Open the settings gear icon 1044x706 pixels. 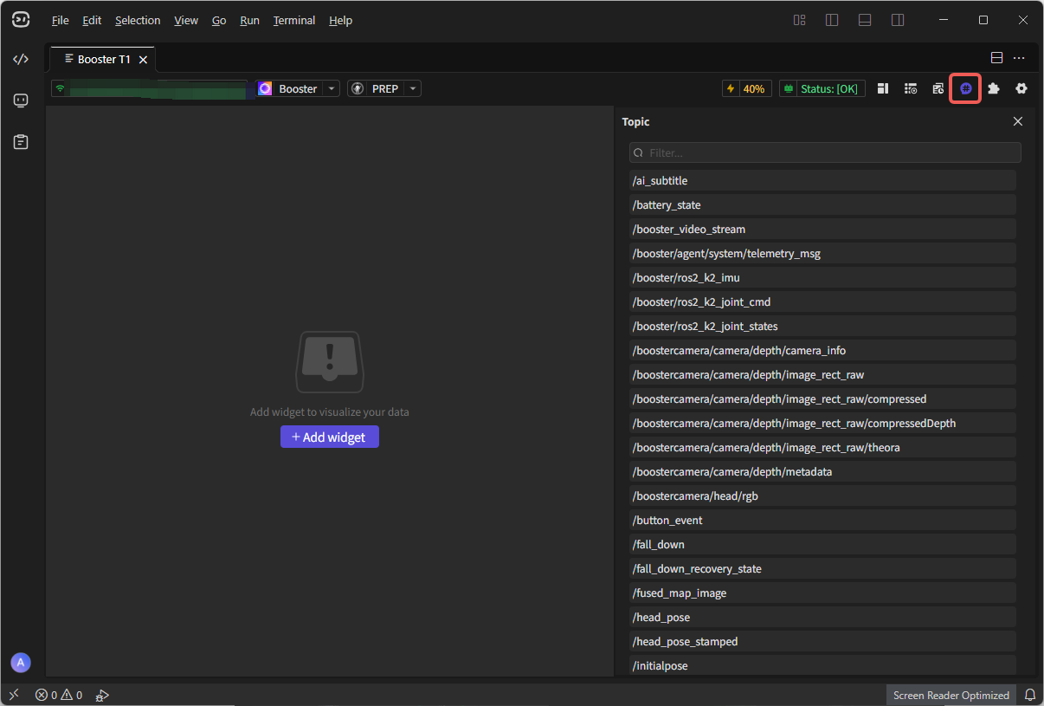pos(1021,88)
